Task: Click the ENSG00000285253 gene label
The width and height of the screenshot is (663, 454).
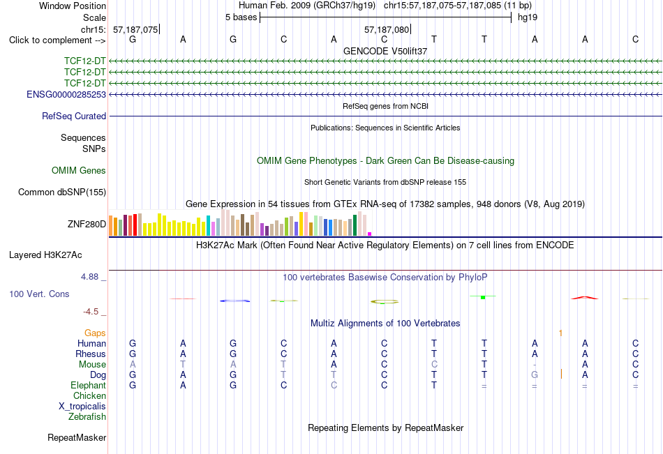Action: tap(66, 94)
